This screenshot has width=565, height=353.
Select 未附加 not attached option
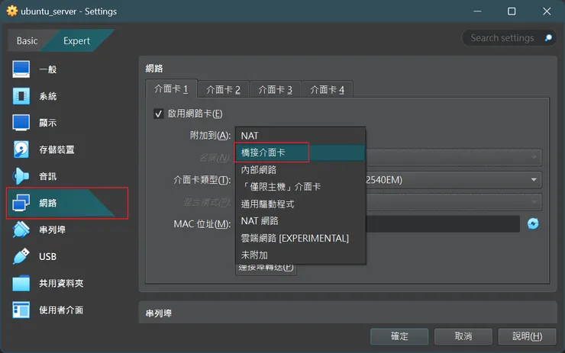point(301,255)
